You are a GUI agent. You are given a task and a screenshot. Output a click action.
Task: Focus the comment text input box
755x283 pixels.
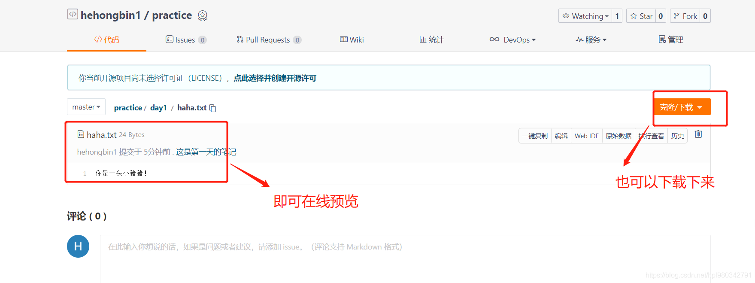click(x=405, y=259)
